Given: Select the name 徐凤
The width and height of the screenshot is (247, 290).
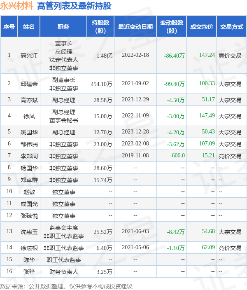Looking at the screenshot, I should click(x=29, y=116).
